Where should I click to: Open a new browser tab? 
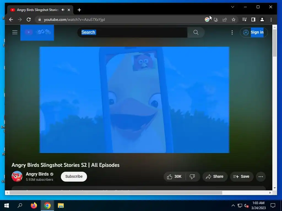click(79, 10)
